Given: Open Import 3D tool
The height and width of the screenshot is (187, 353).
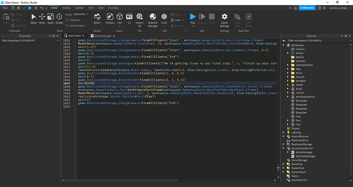Looking at the screenshot, I should pos(139,20).
